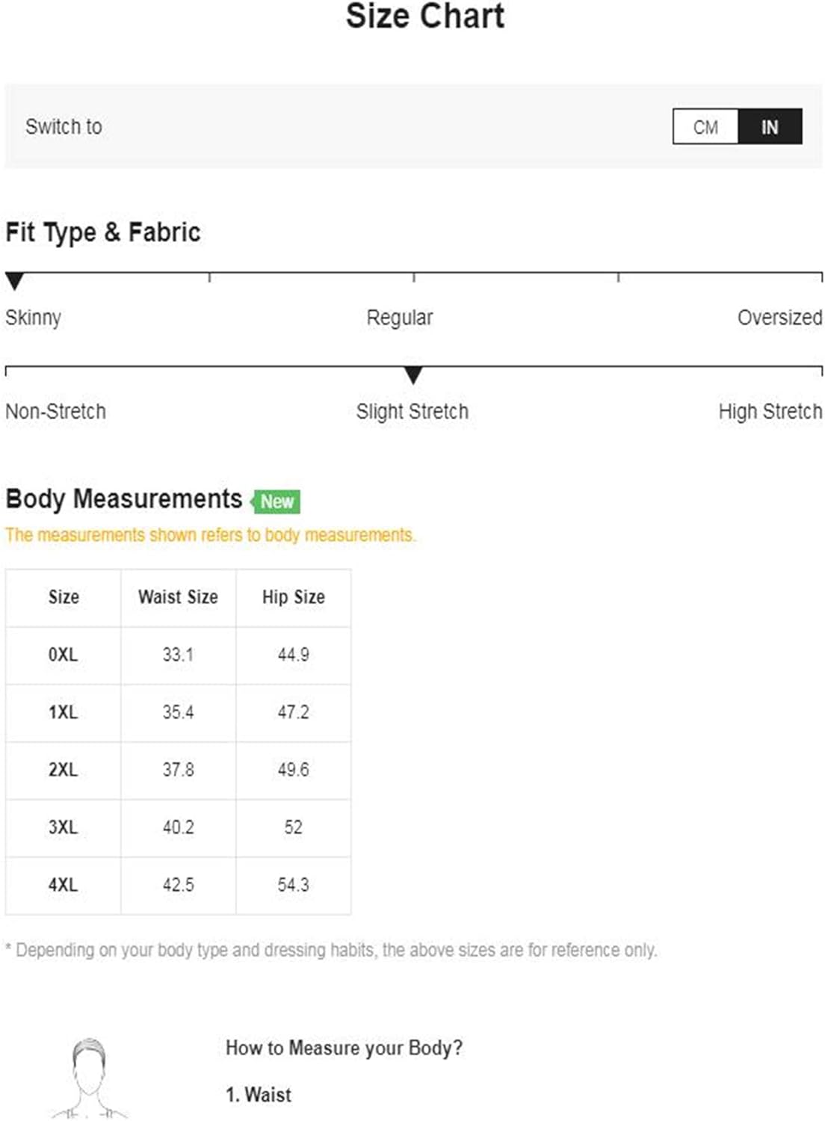The width and height of the screenshot is (825, 1121).
Task: Click the body measurement figure illustration
Action: pos(89,1078)
